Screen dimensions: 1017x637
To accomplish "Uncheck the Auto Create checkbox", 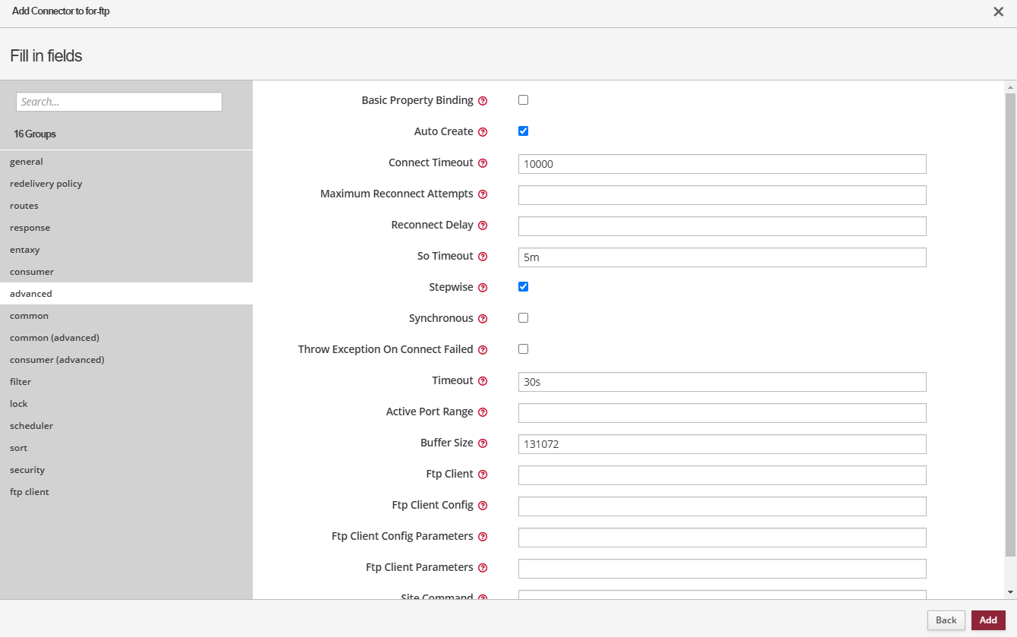I will pos(523,131).
